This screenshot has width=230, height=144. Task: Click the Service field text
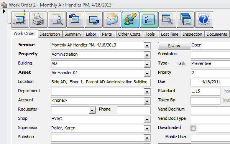click(97, 46)
